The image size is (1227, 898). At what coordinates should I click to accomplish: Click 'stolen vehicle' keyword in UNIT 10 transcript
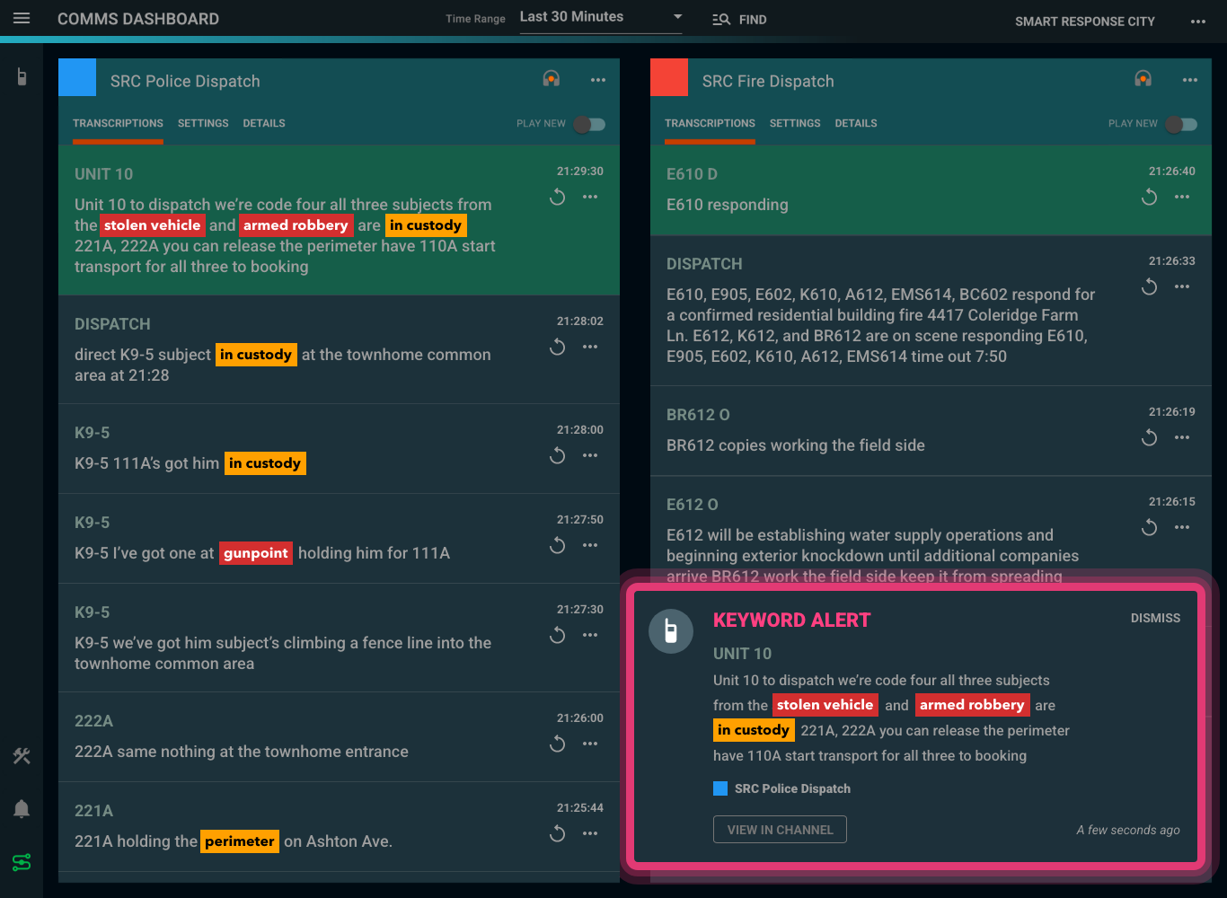click(153, 225)
